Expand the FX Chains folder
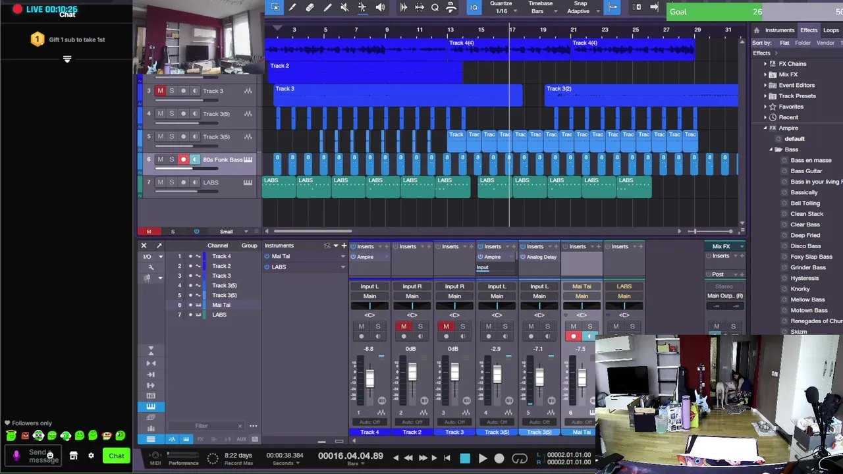The height and width of the screenshot is (474, 843). 765,64
